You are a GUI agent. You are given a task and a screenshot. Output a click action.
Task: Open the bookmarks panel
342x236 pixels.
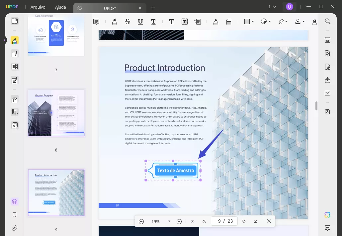click(x=15, y=215)
